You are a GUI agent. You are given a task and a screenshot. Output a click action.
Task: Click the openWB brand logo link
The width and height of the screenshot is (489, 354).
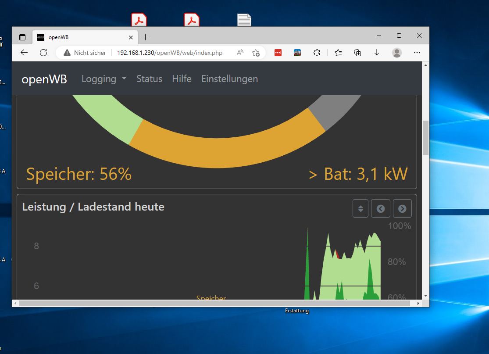click(44, 79)
